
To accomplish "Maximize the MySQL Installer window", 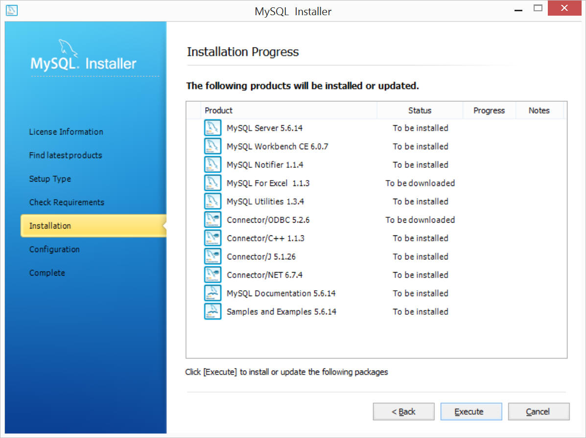I will [x=538, y=8].
